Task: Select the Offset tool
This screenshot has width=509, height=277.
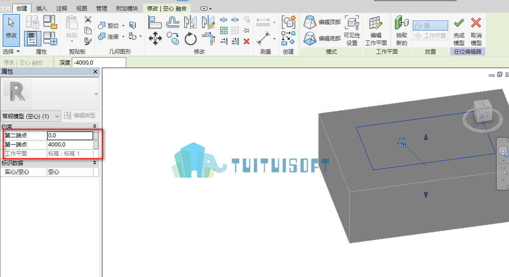Action: pyautogui.click(x=173, y=22)
